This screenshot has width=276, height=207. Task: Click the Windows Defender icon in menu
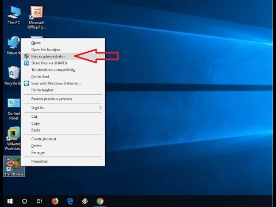[26, 83]
